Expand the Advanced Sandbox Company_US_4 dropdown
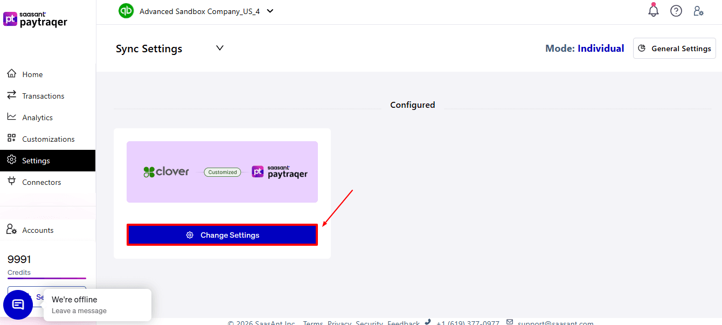This screenshot has height=325, width=722. pos(270,11)
